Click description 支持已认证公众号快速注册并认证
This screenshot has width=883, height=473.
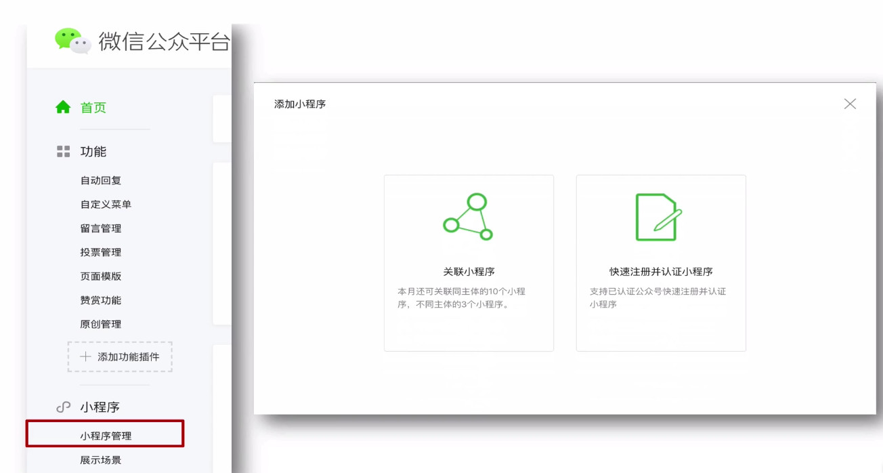click(x=658, y=298)
